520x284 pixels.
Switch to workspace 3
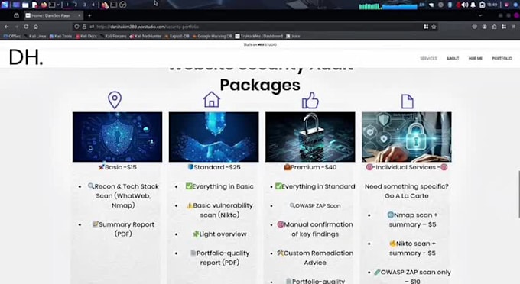click(x=85, y=5)
